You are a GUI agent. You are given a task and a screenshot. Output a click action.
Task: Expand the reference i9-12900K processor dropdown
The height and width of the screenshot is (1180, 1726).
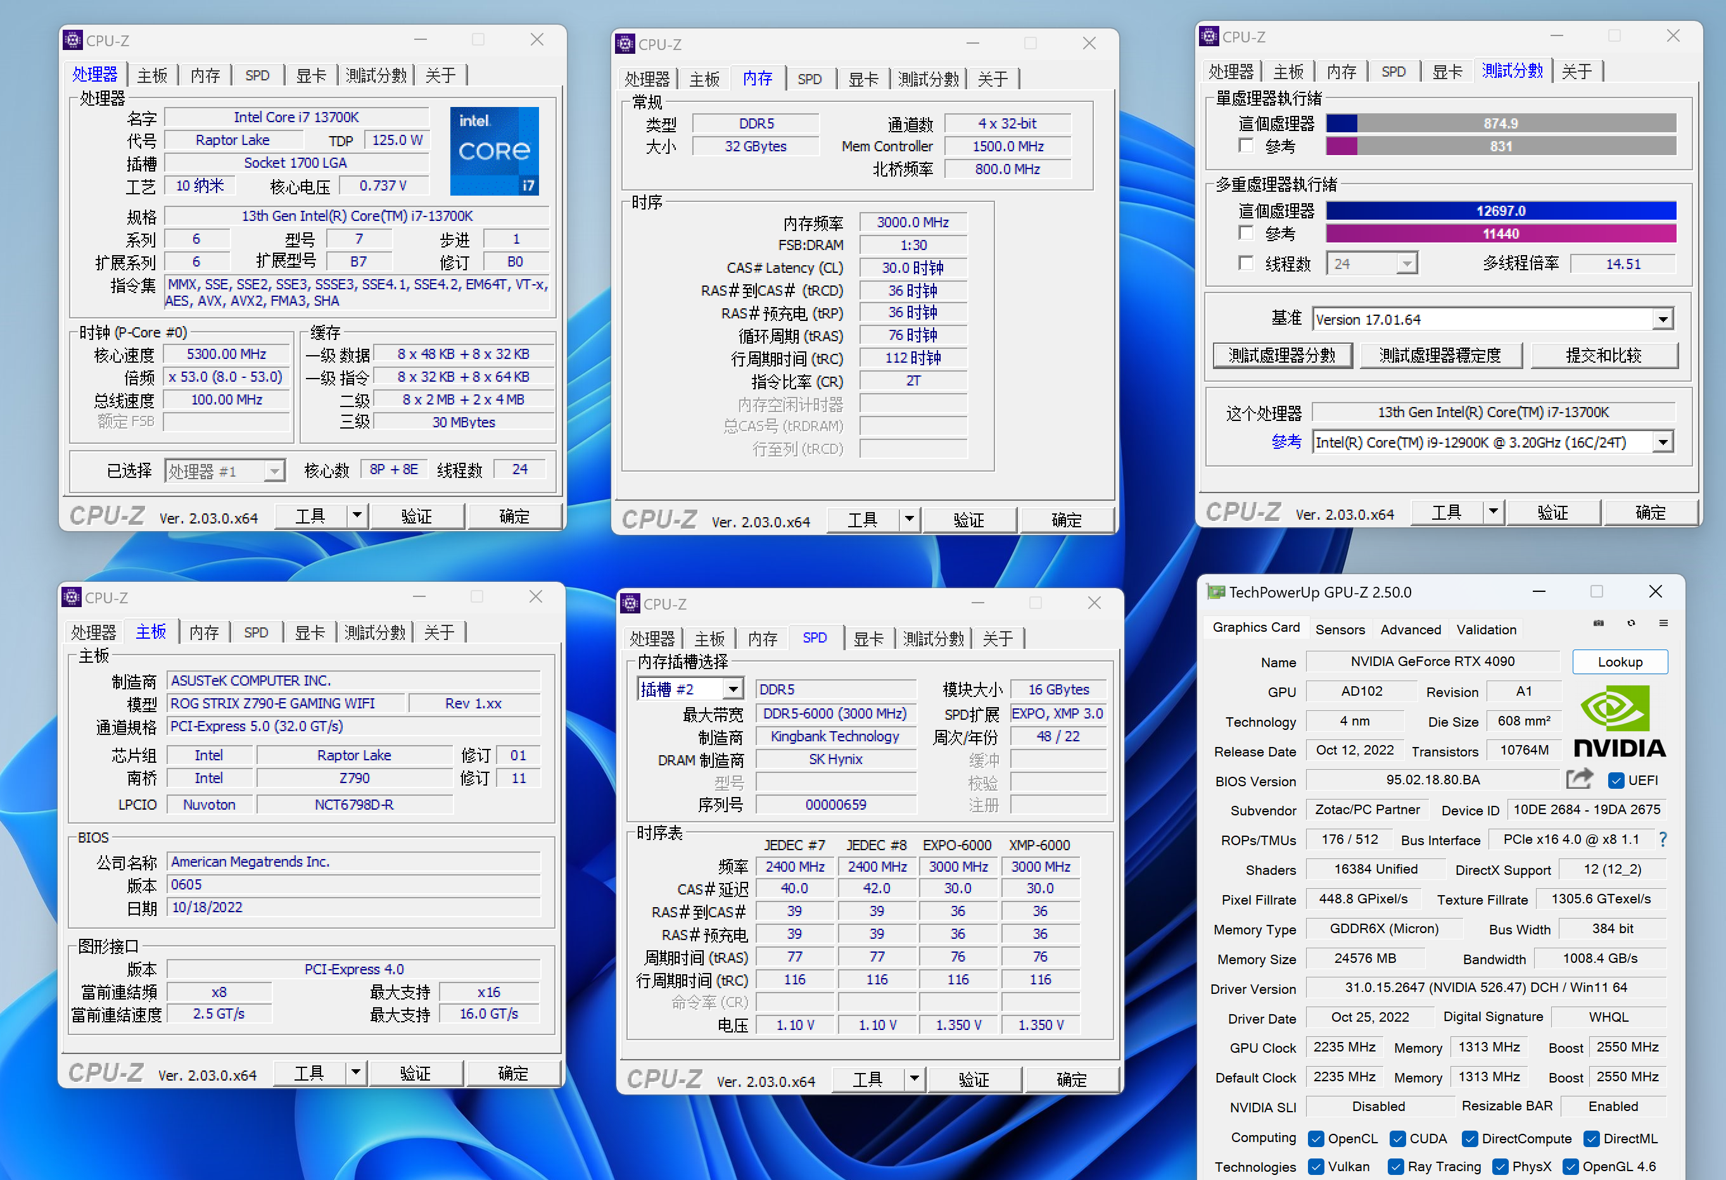coord(1663,442)
